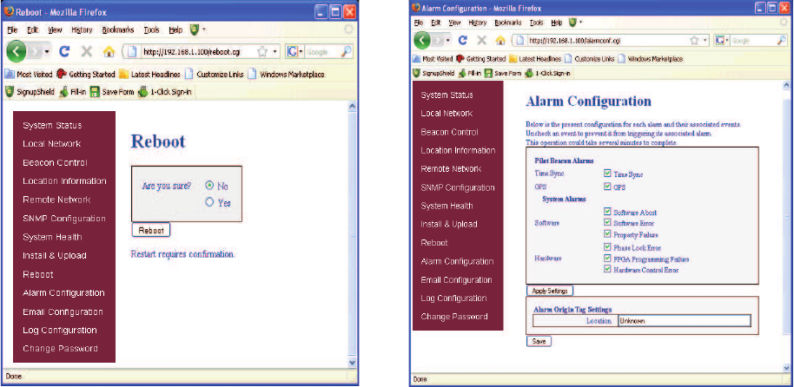This screenshot has height=387, width=794.
Task: Open address bar dropdown in Reboot window
Action: tap(275, 51)
